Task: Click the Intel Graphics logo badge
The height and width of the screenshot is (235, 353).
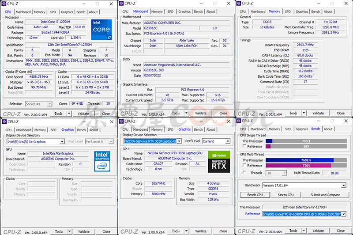Action: (x=102, y=161)
